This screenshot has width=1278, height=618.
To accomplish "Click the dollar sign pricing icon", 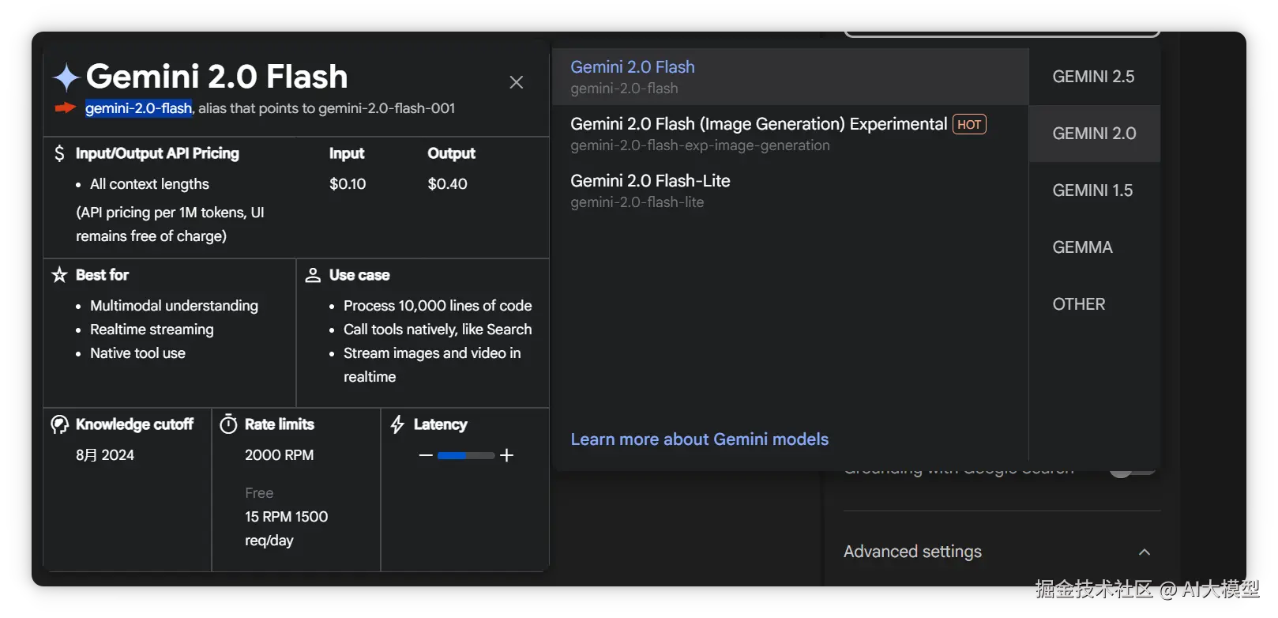I will point(59,153).
